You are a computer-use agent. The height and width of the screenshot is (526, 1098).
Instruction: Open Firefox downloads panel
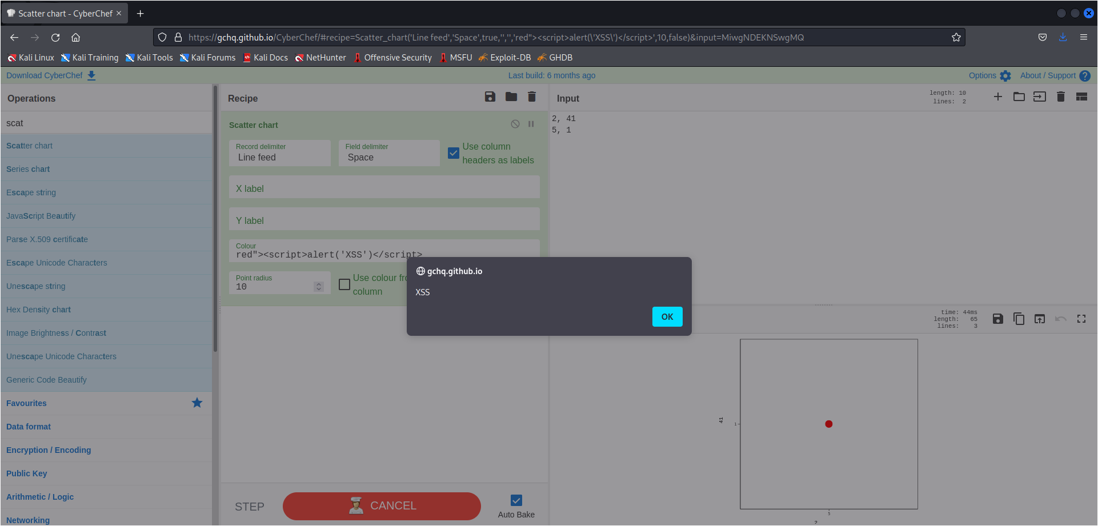(x=1063, y=37)
